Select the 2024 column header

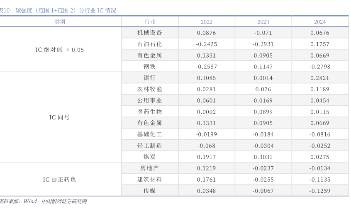click(x=319, y=22)
